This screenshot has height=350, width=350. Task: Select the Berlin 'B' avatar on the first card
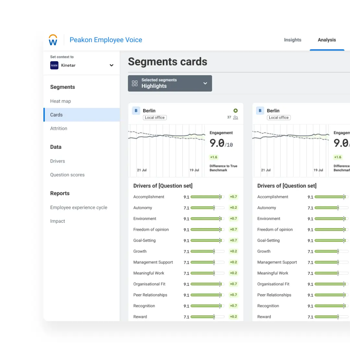[136, 111]
